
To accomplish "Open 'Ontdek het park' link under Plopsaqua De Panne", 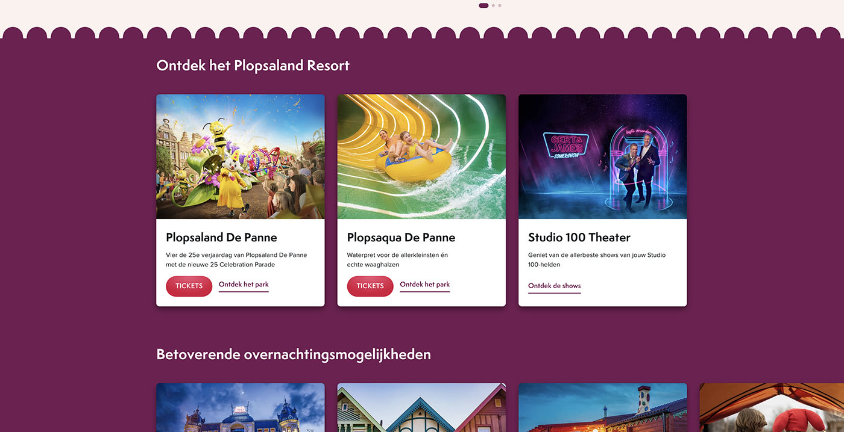I will pyautogui.click(x=425, y=285).
